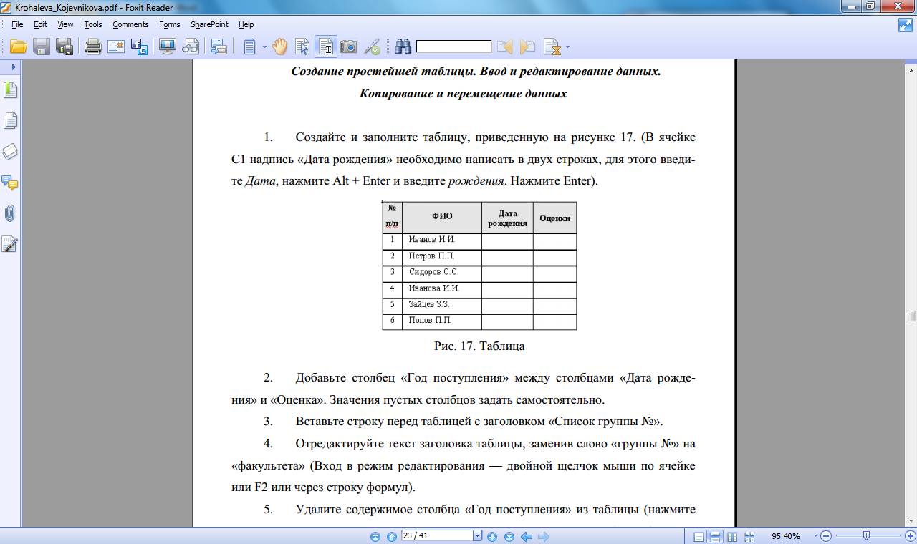
Task: Open the View menu
Action: 65,24
